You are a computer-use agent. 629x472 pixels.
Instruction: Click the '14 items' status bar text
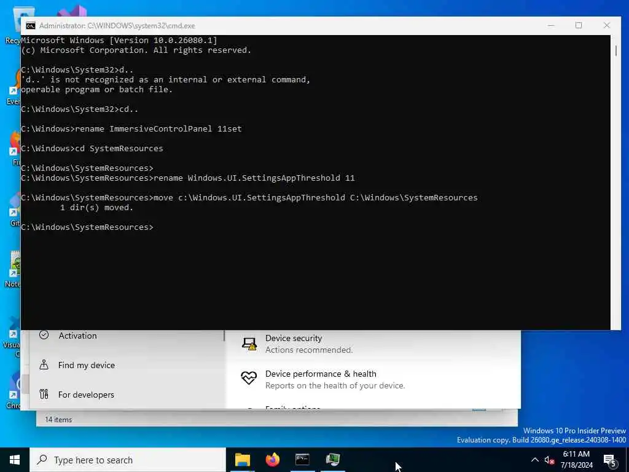[58, 419]
